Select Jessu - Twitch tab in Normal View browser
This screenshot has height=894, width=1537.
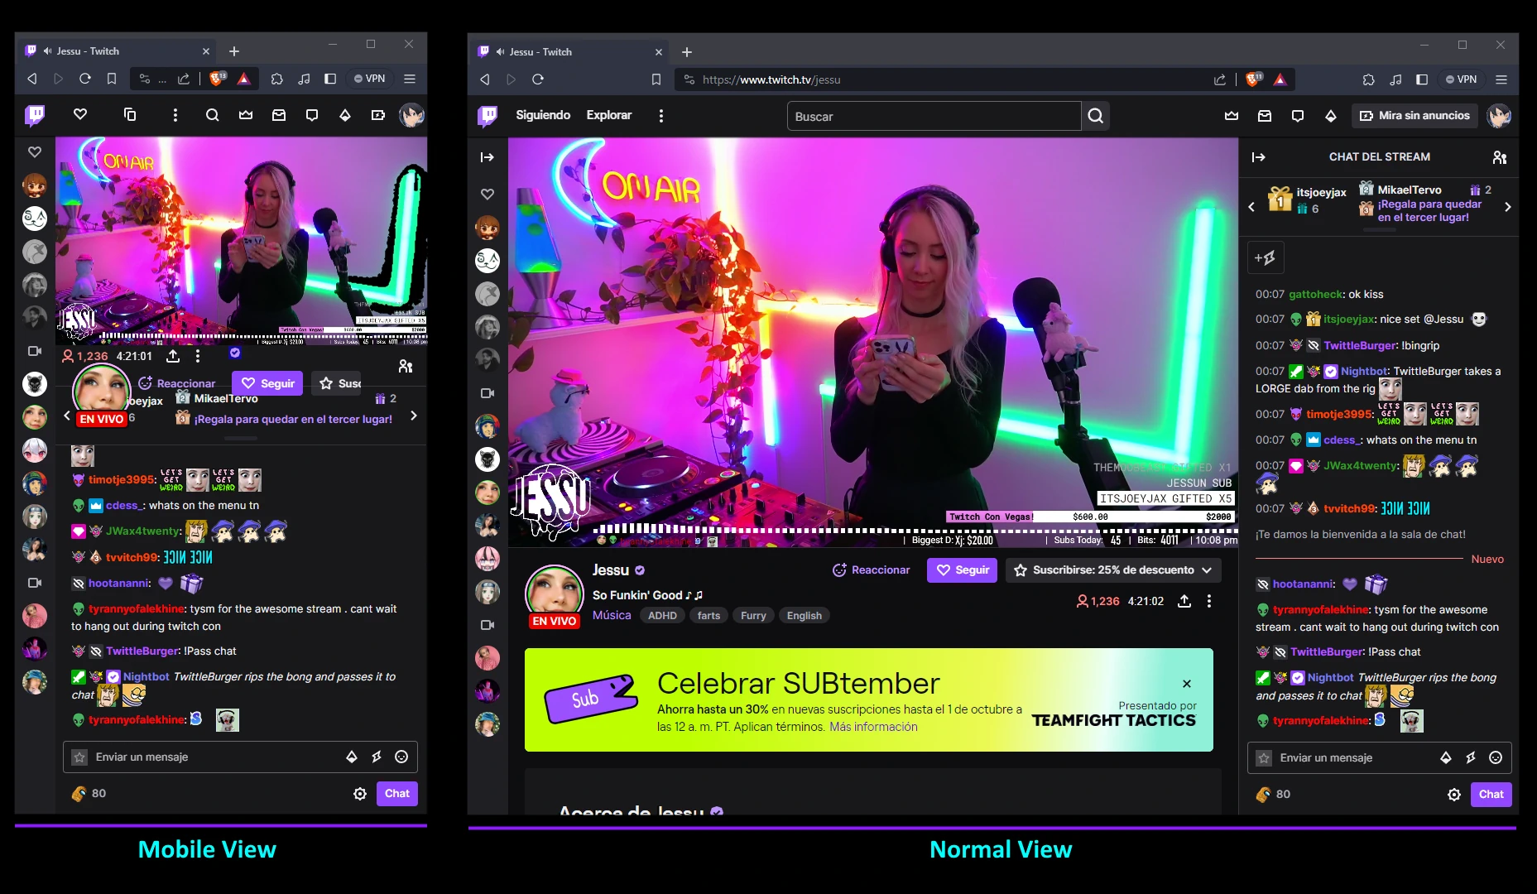click(569, 51)
